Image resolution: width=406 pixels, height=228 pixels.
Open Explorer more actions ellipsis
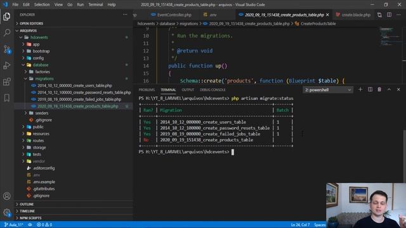pyautogui.click(x=125, y=15)
